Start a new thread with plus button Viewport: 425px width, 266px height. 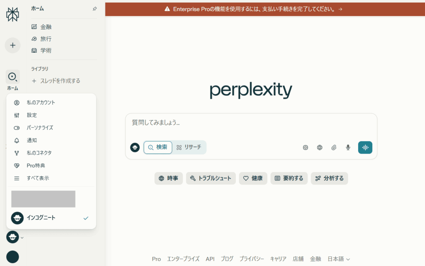(x=12, y=45)
